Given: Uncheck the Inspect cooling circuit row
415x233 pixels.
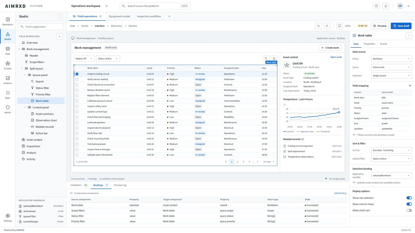Looking at the screenshot, I should coord(77,74).
